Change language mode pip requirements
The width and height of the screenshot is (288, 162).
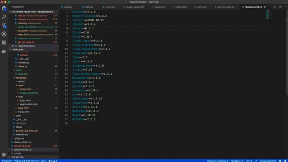pyautogui.click(x=268, y=161)
